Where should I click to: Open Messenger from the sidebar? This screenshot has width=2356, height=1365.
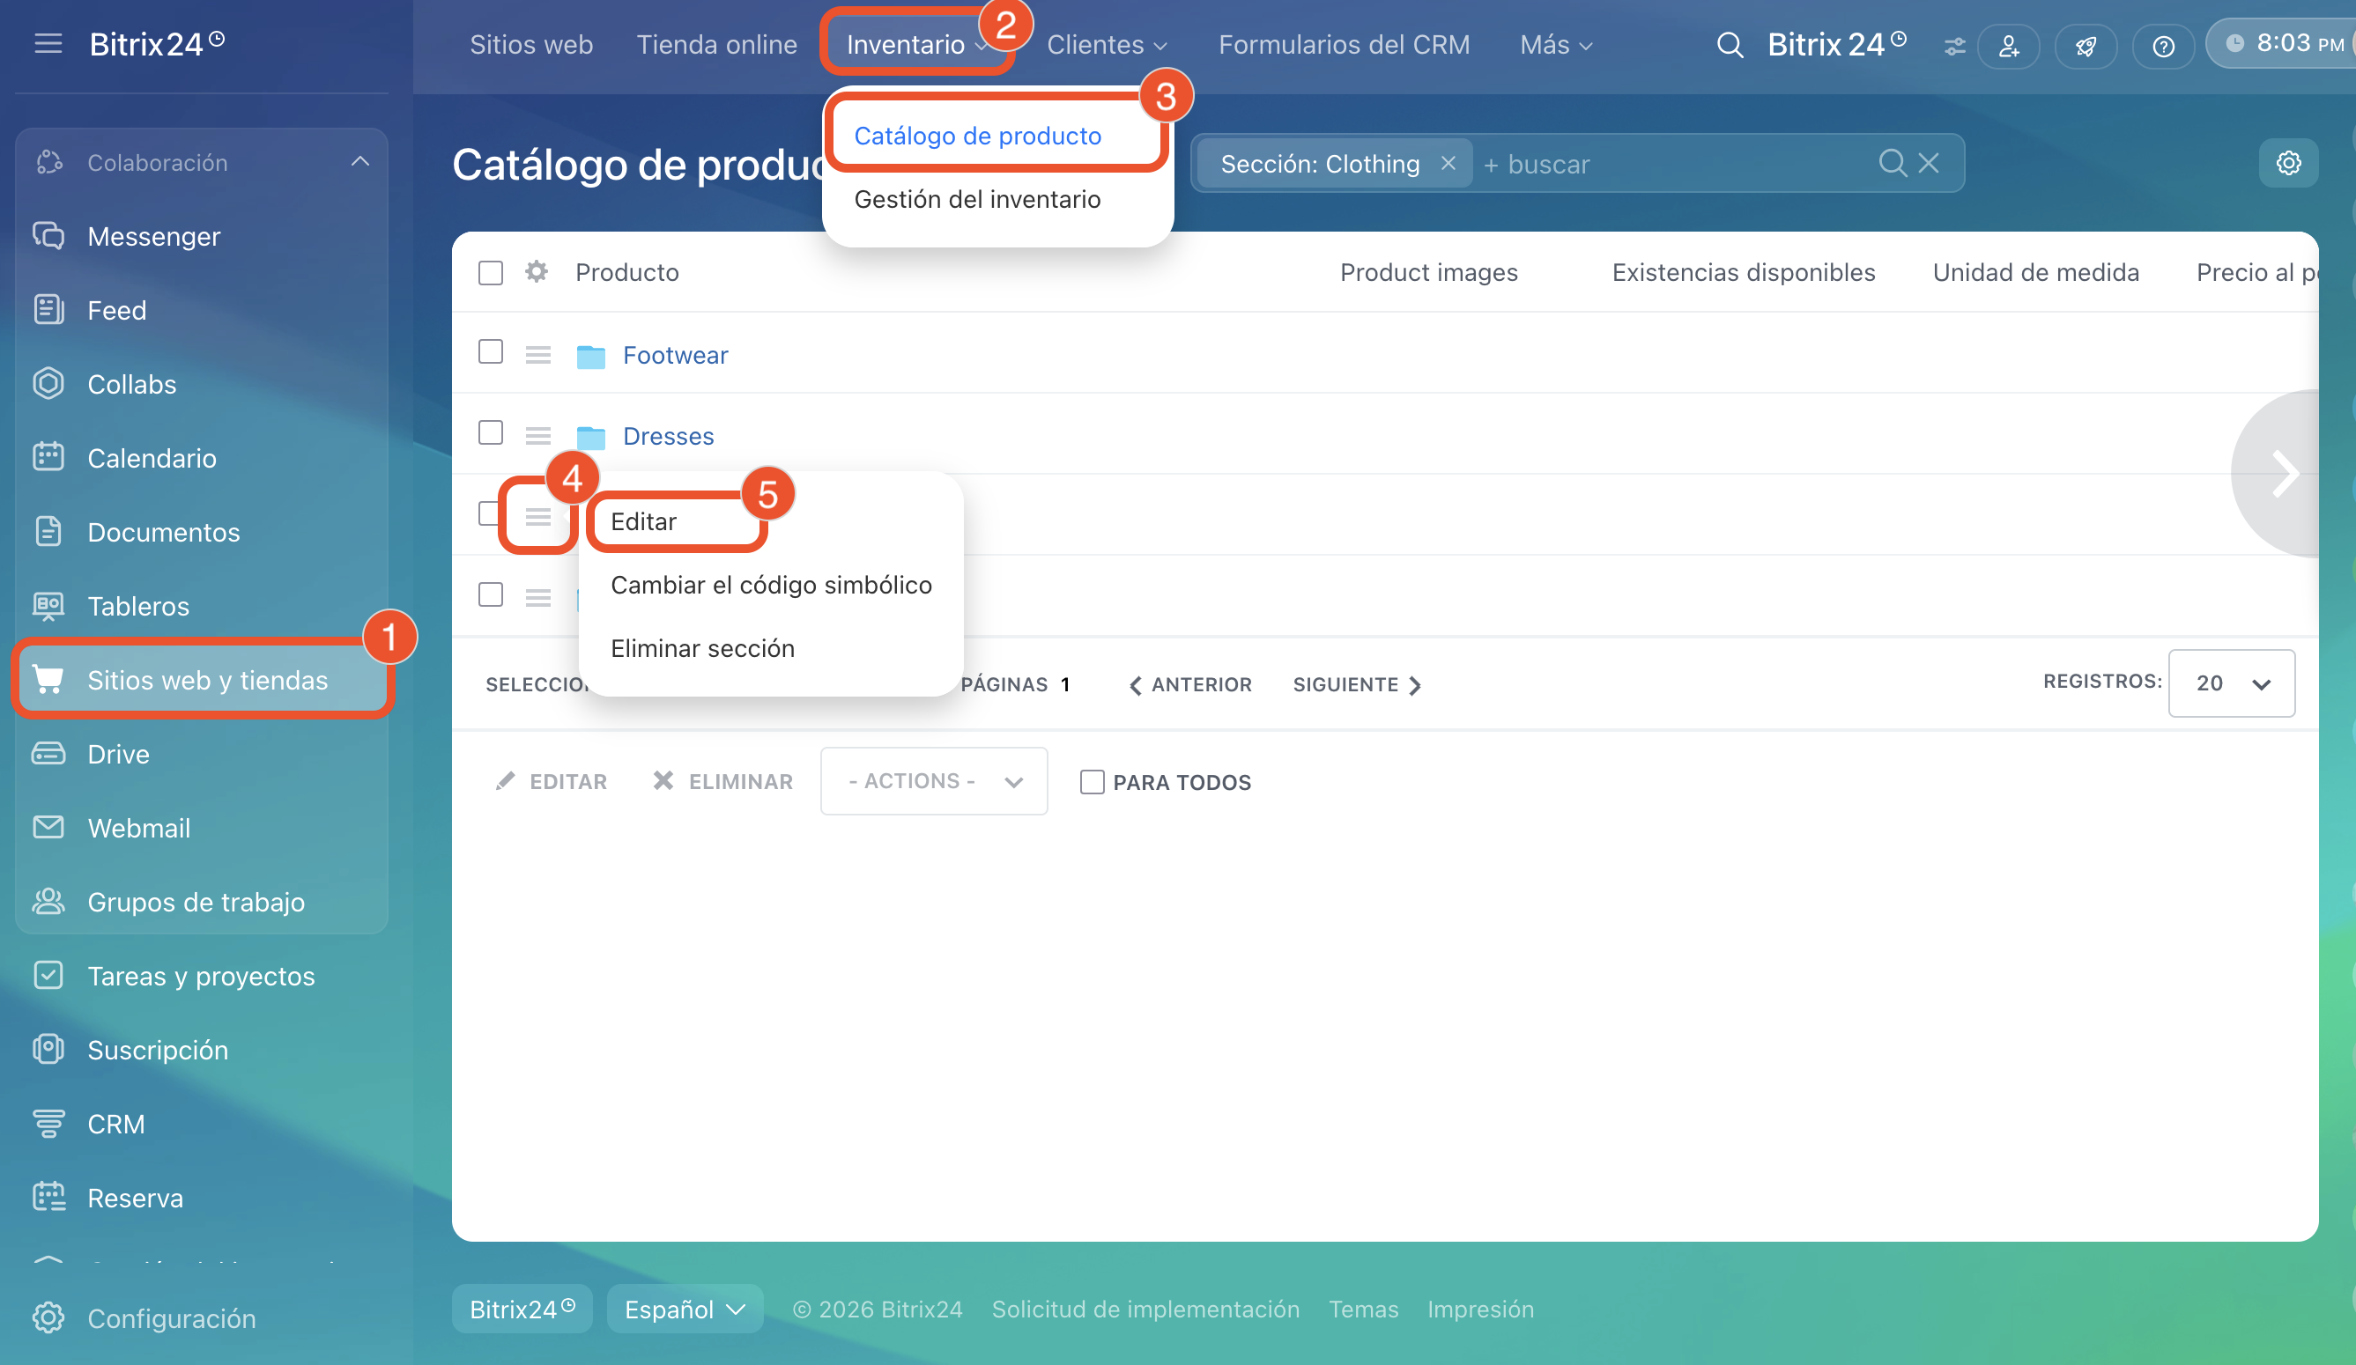(153, 236)
